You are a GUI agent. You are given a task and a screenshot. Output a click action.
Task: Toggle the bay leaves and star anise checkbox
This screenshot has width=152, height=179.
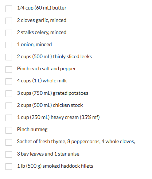point(9,154)
